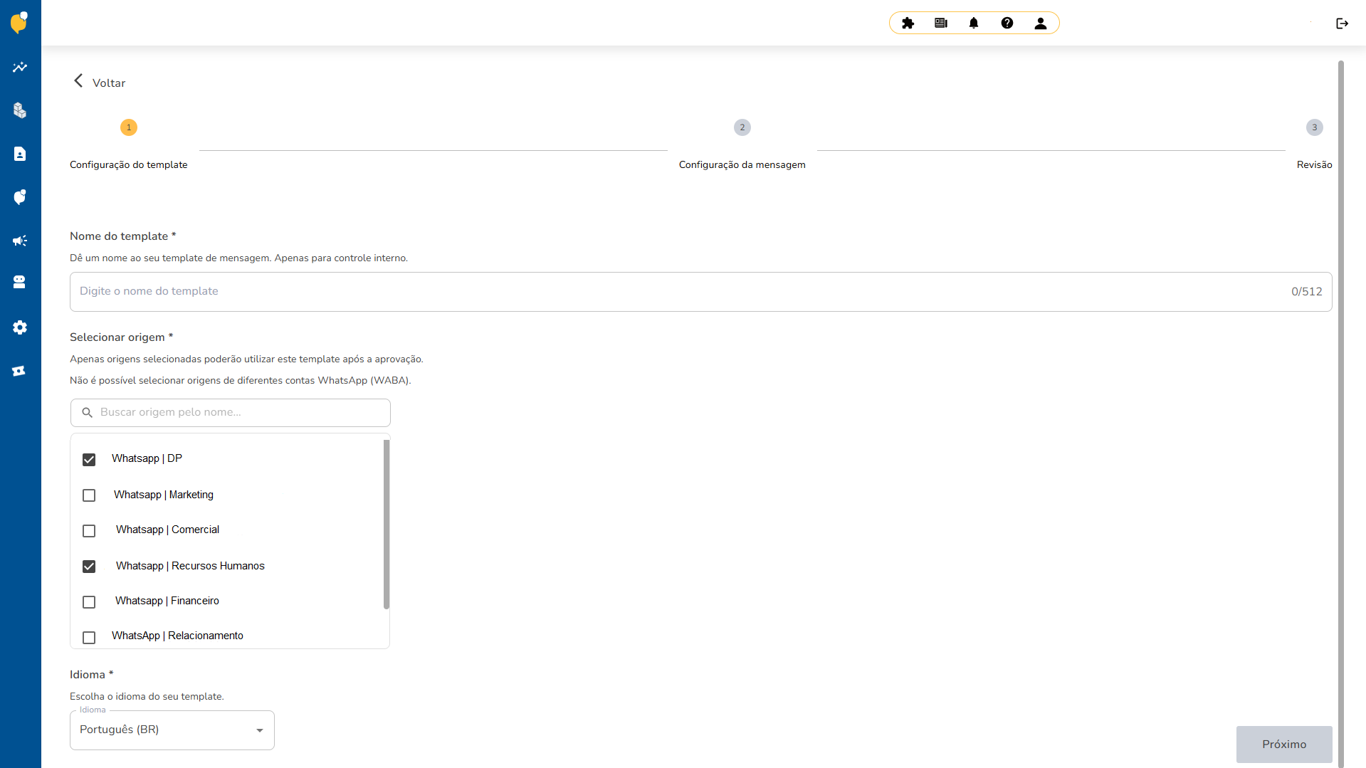This screenshot has width=1366, height=768.
Task: Check WhatsApp | Relacionamento origin
Action: pos(89,638)
